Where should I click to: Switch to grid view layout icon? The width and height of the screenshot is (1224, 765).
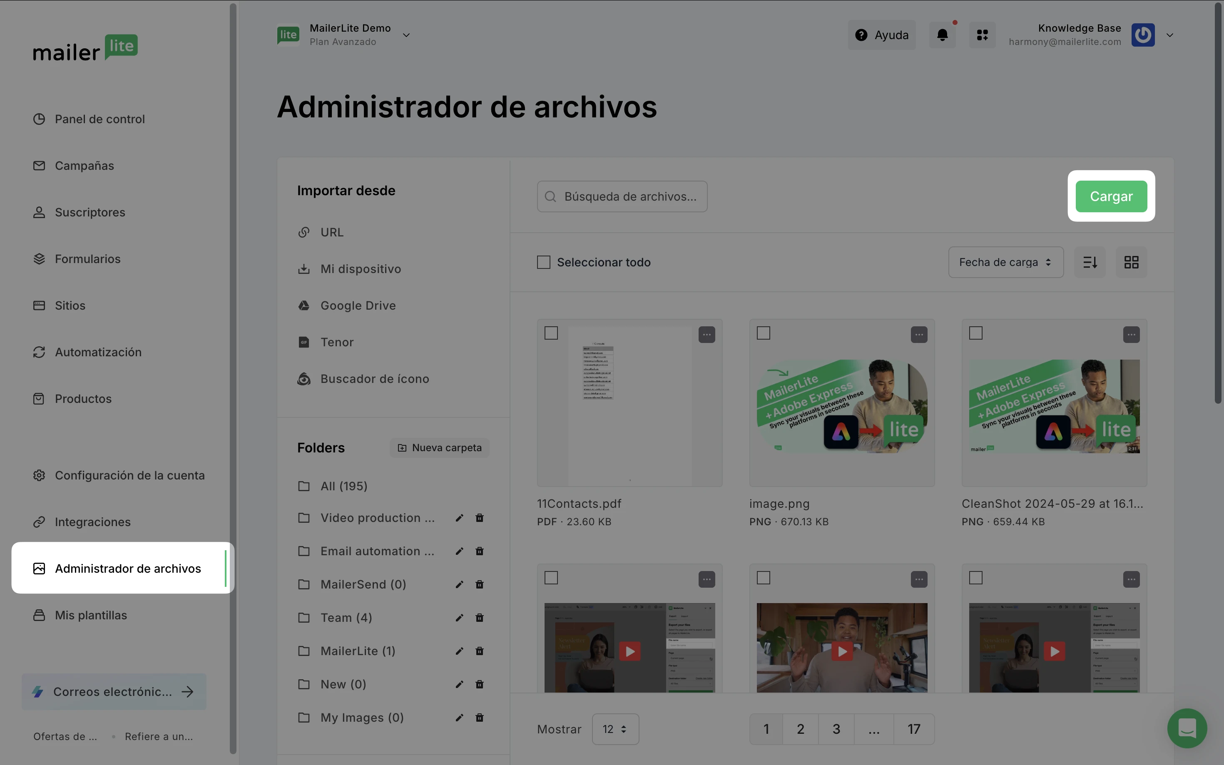(1132, 262)
